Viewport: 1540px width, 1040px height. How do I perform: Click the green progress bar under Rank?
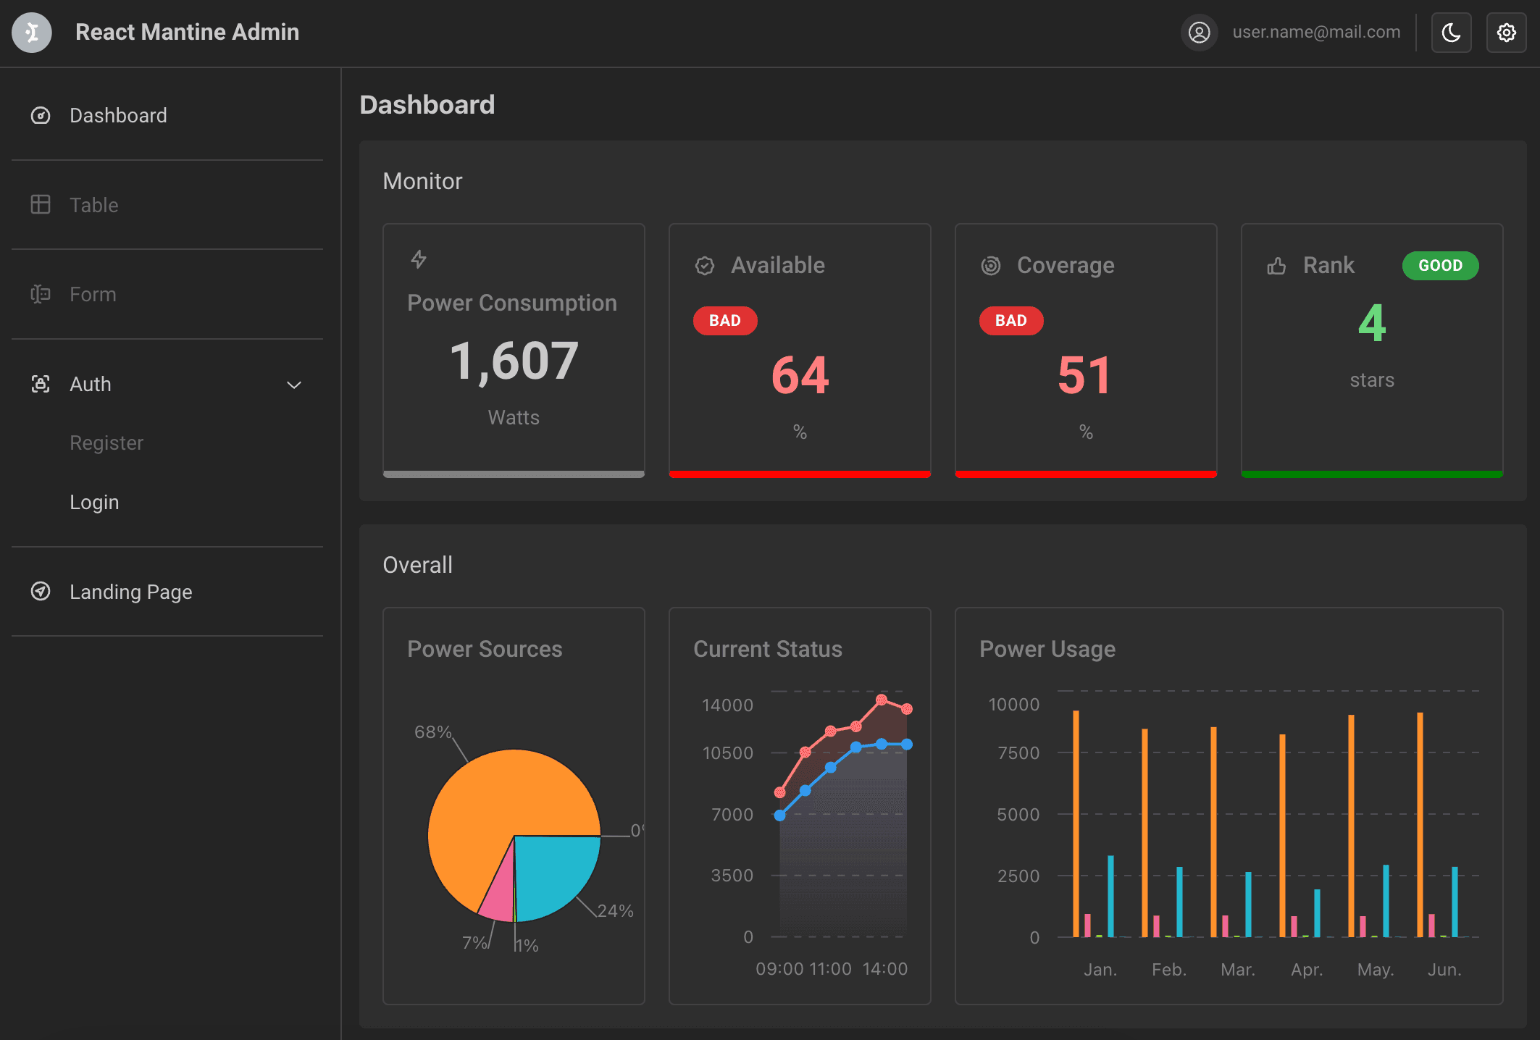tap(1372, 474)
